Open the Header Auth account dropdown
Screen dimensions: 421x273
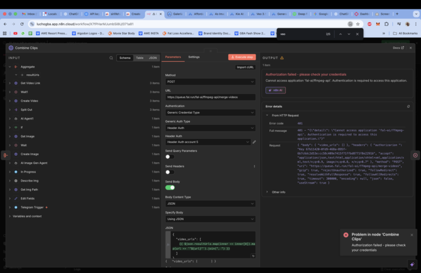point(208,142)
